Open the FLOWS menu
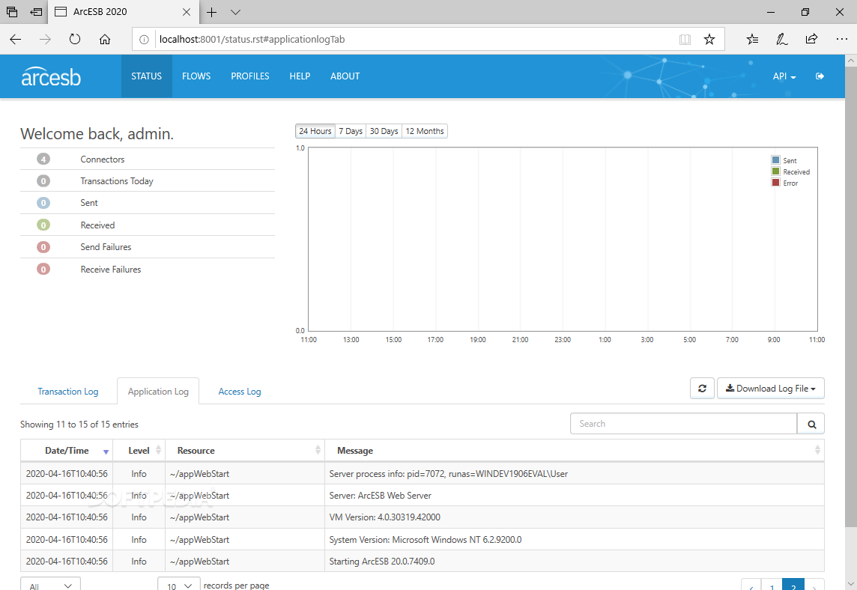This screenshot has height=590, width=857. (x=196, y=76)
